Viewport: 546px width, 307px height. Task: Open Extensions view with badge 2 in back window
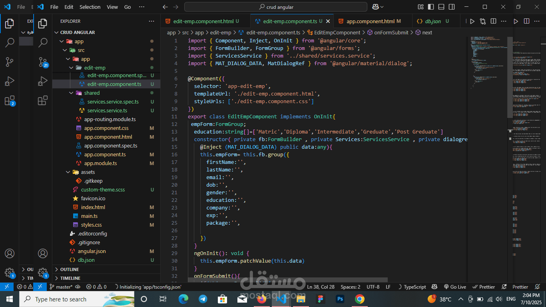pyautogui.click(x=10, y=100)
